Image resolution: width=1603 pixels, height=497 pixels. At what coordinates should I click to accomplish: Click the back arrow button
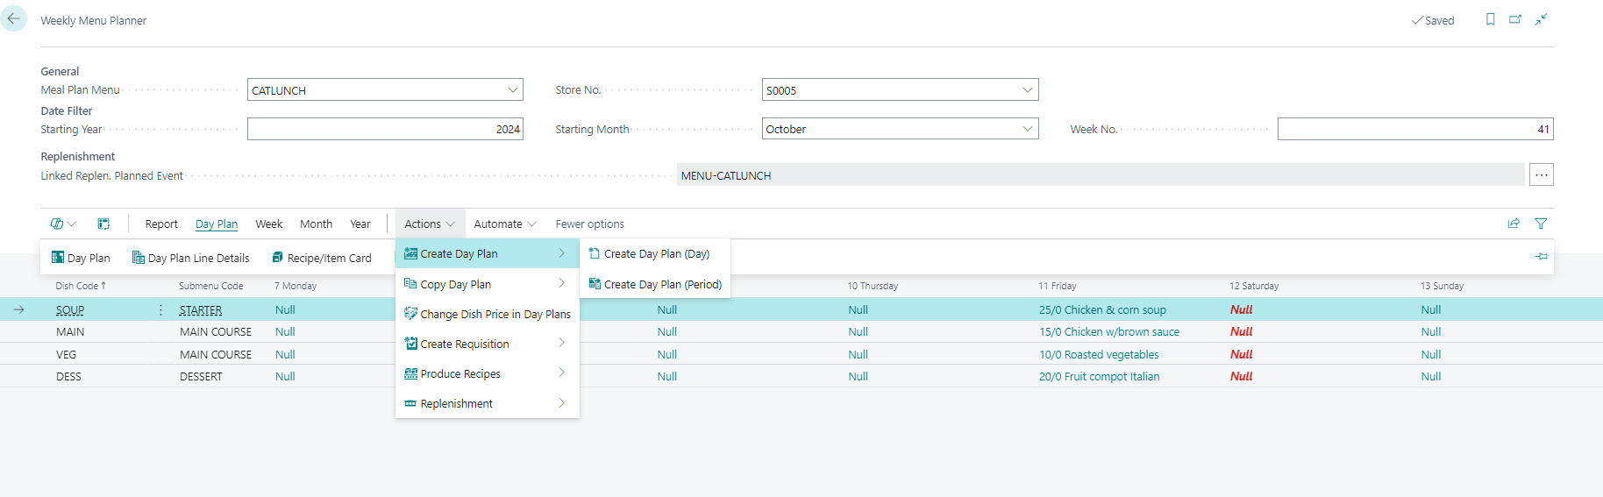click(14, 18)
